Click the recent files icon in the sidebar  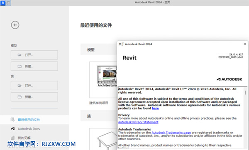coord(12,120)
